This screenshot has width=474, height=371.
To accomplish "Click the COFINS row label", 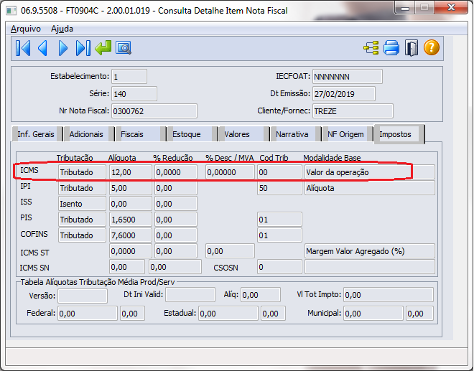I will click(34, 234).
